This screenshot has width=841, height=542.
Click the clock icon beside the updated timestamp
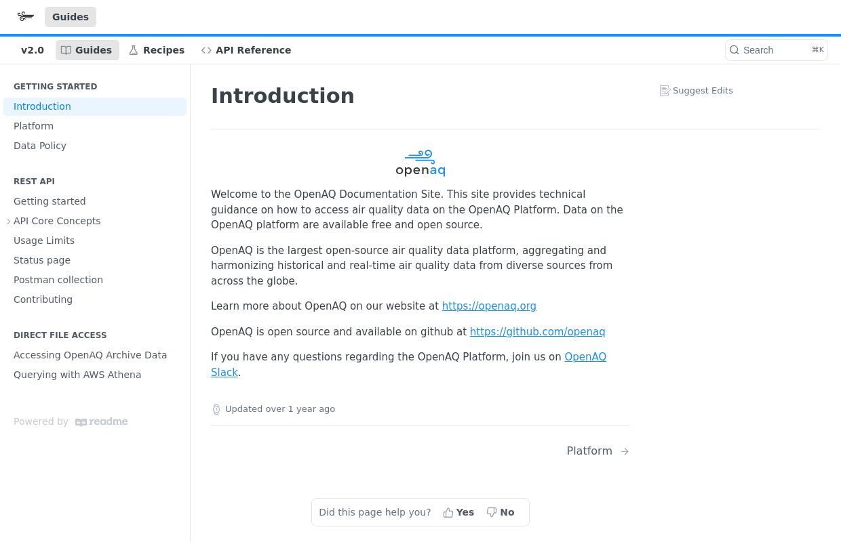tap(216, 409)
